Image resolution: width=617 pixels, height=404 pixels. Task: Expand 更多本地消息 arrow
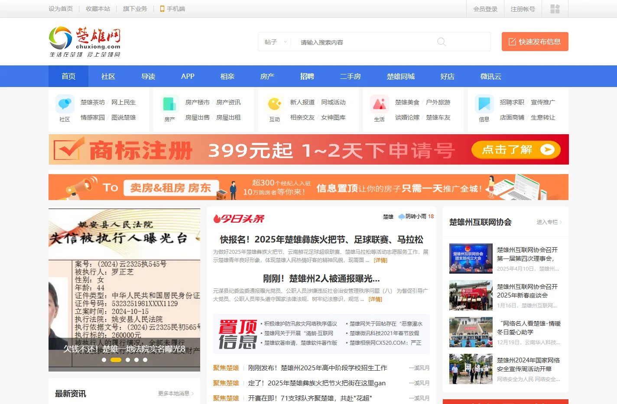(x=176, y=394)
